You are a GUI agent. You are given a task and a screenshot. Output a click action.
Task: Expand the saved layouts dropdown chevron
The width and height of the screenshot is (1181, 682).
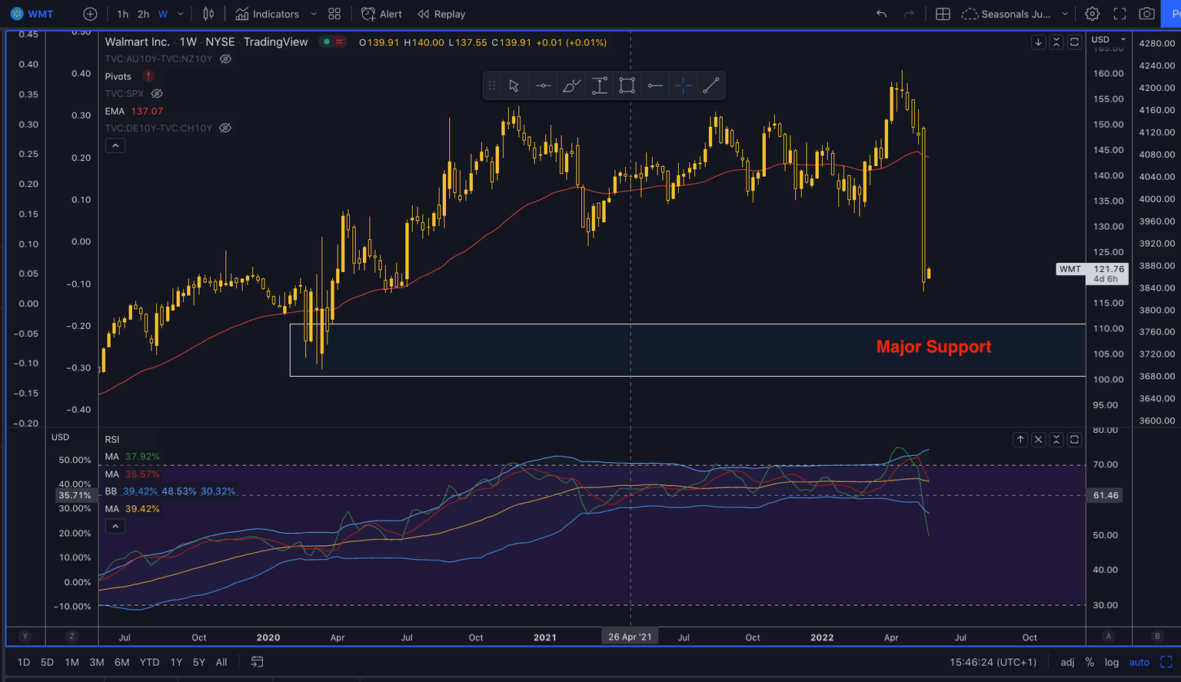tap(1065, 14)
